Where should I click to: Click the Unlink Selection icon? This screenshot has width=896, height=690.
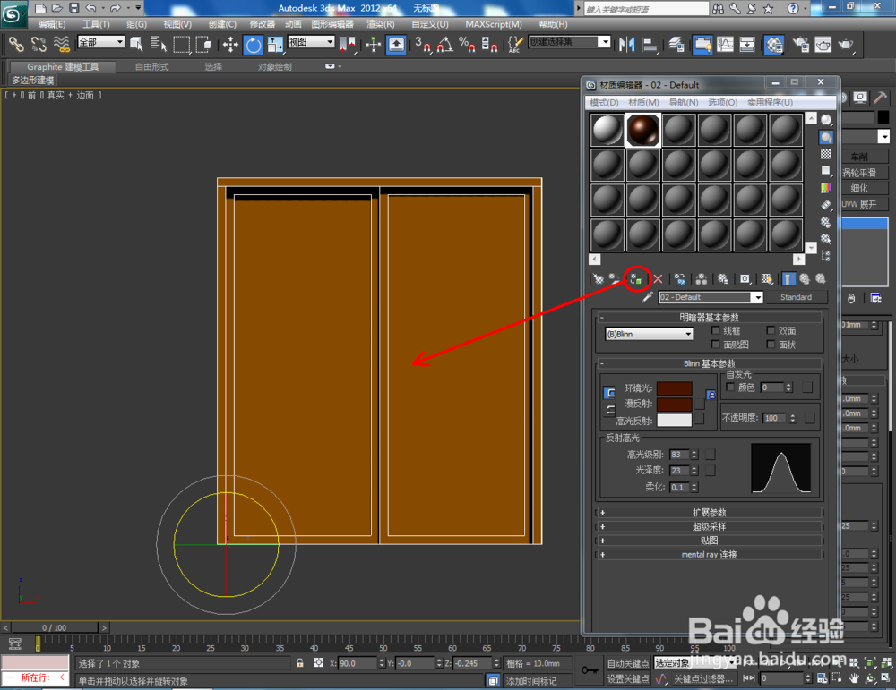pyautogui.click(x=39, y=44)
